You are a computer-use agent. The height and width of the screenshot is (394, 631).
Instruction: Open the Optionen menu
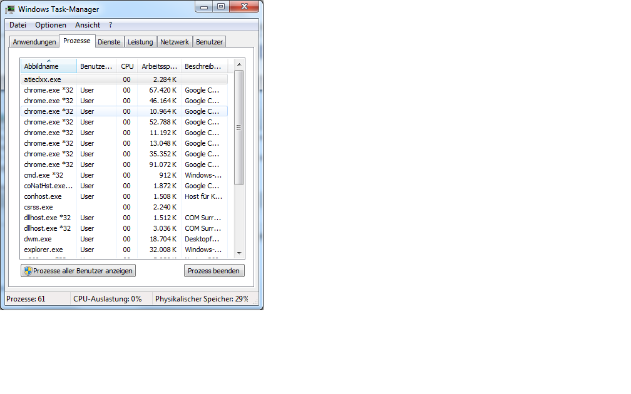[51, 25]
